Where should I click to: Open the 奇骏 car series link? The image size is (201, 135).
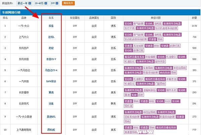click(51, 48)
